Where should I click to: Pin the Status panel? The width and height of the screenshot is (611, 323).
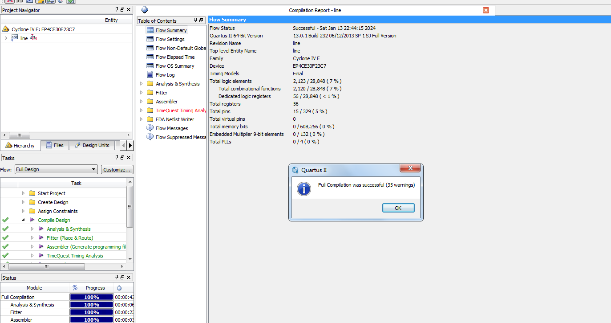pos(117,277)
